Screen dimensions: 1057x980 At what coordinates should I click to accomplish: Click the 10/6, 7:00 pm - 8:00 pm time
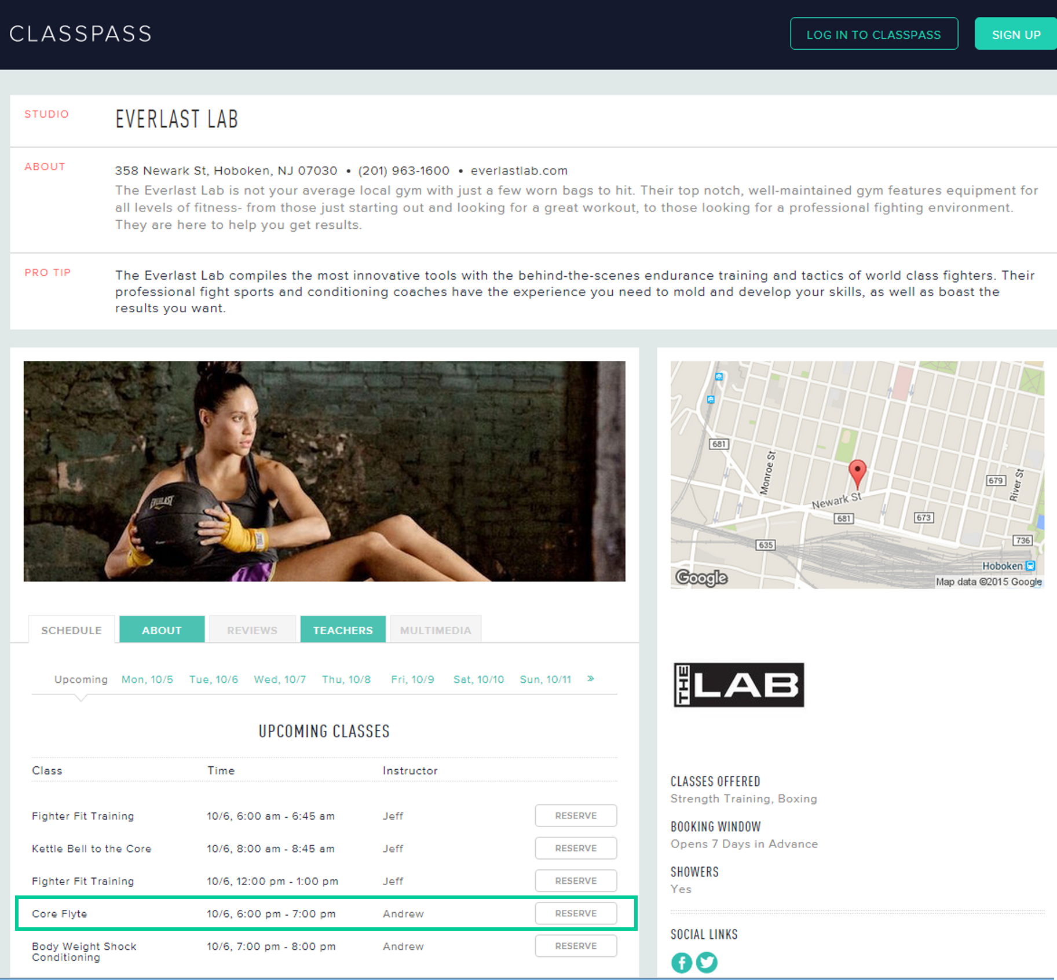coord(271,946)
